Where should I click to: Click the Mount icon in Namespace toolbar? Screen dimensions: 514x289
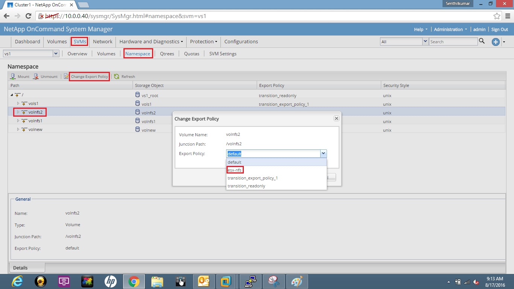click(19, 76)
